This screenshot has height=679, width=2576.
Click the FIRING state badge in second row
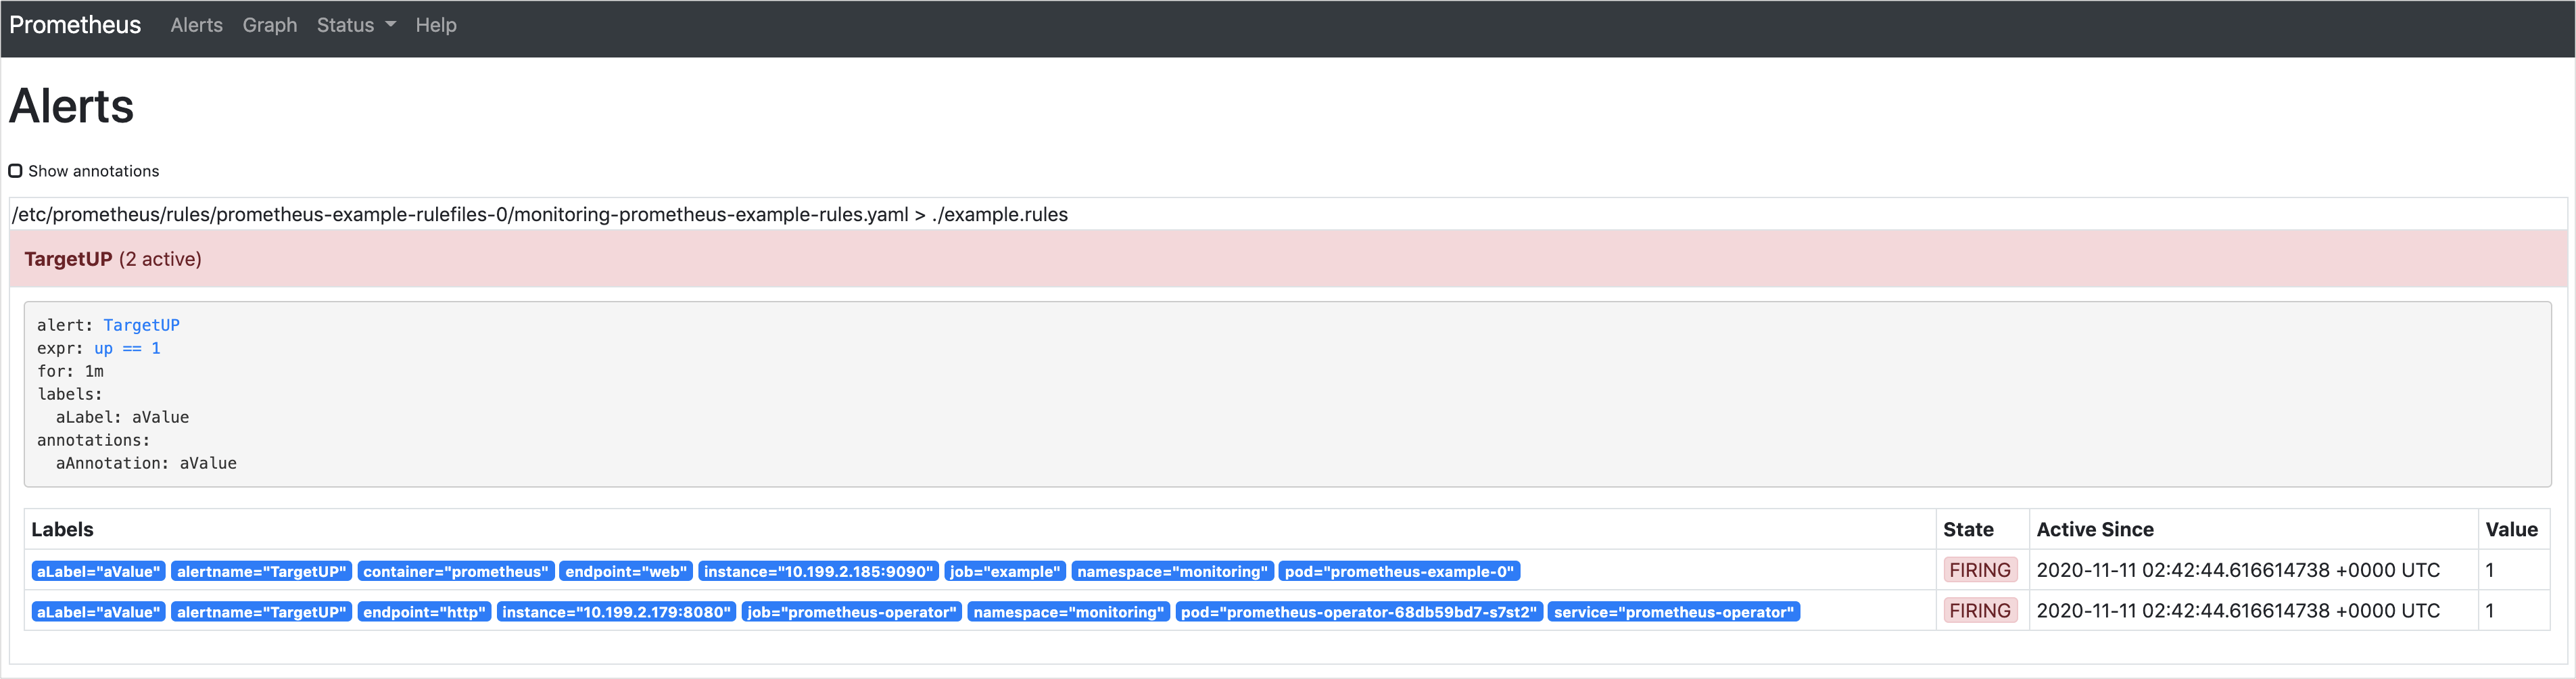click(1979, 611)
